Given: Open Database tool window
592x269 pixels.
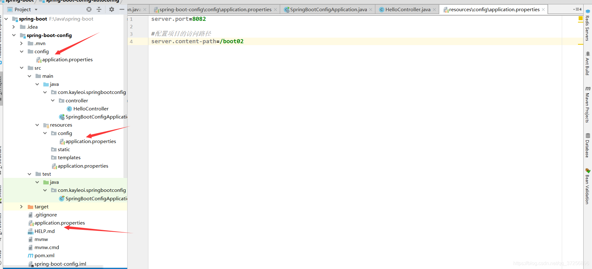Looking at the screenshot, I should 587,146.
